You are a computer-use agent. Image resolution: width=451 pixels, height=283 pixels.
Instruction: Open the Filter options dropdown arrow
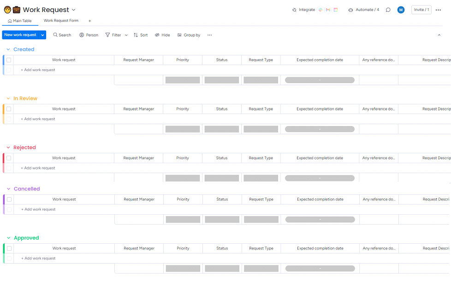126,35
